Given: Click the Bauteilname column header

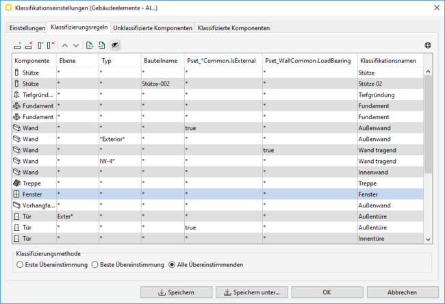Looking at the screenshot, I should coord(163,60).
